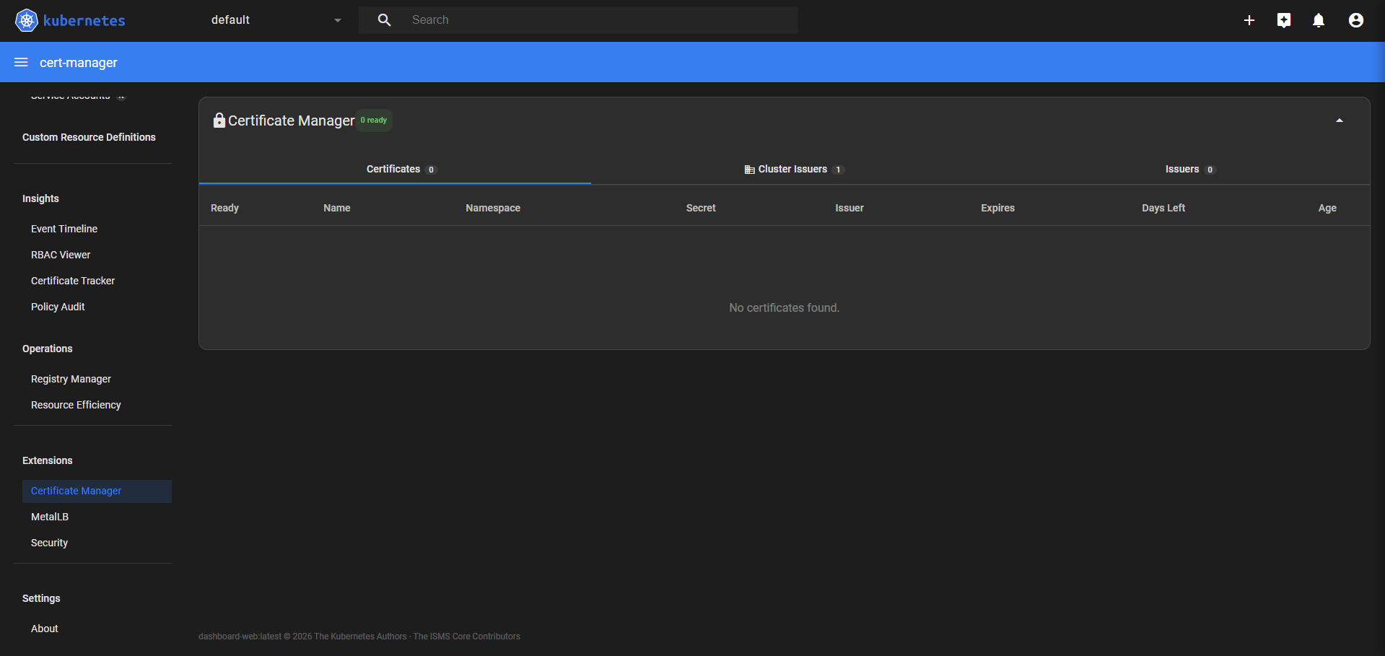Screen dimensions: 1385x656
Task: Click the cert-manager page title
Action: [x=79, y=63]
